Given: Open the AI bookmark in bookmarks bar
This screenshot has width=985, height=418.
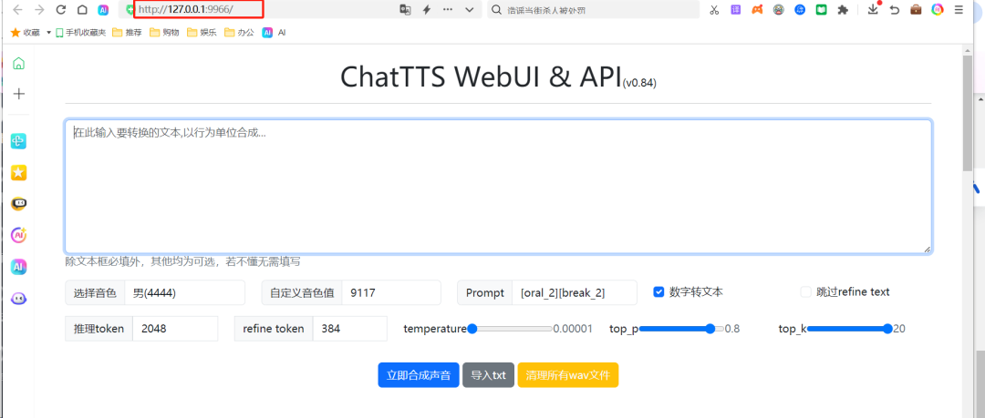Looking at the screenshot, I should click(274, 33).
